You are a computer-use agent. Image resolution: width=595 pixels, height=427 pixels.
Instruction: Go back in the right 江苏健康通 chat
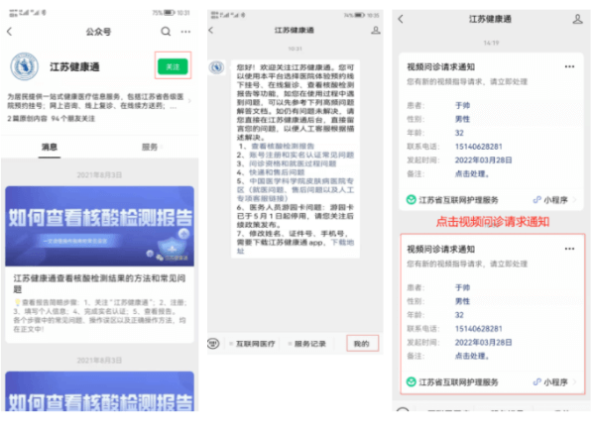[401, 19]
